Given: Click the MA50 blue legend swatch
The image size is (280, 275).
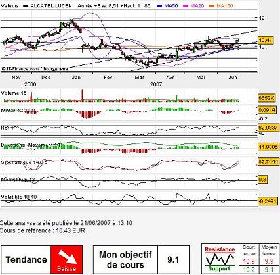Looking at the screenshot, I should [x=159, y=6].
